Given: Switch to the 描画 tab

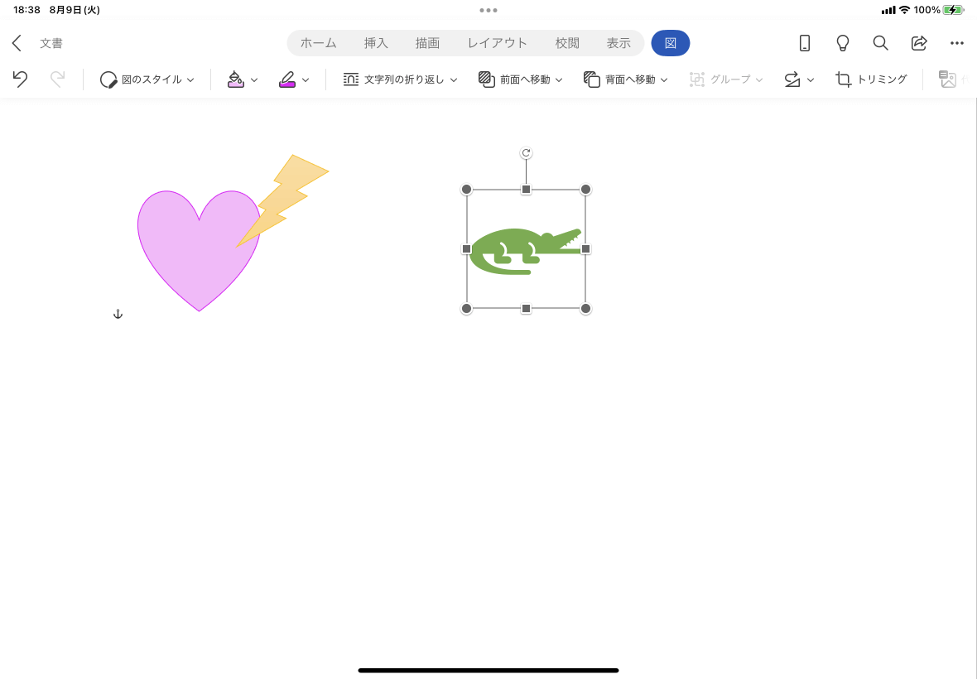Looking at the screenshot, I should coord(427,43).
